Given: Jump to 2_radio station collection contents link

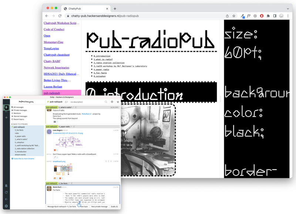Looking at the screenshot, I should pos(109,63).
